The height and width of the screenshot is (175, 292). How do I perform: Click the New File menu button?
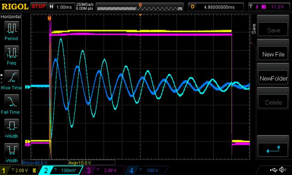[273, 54]
